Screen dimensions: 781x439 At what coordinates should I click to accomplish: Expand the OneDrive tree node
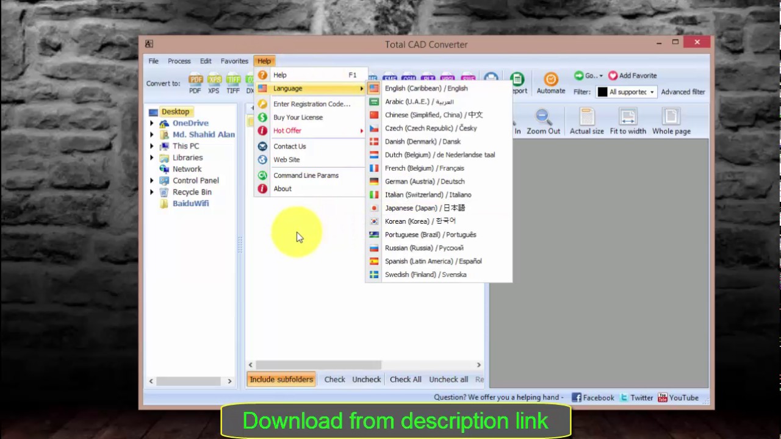[x=152, y=123]
